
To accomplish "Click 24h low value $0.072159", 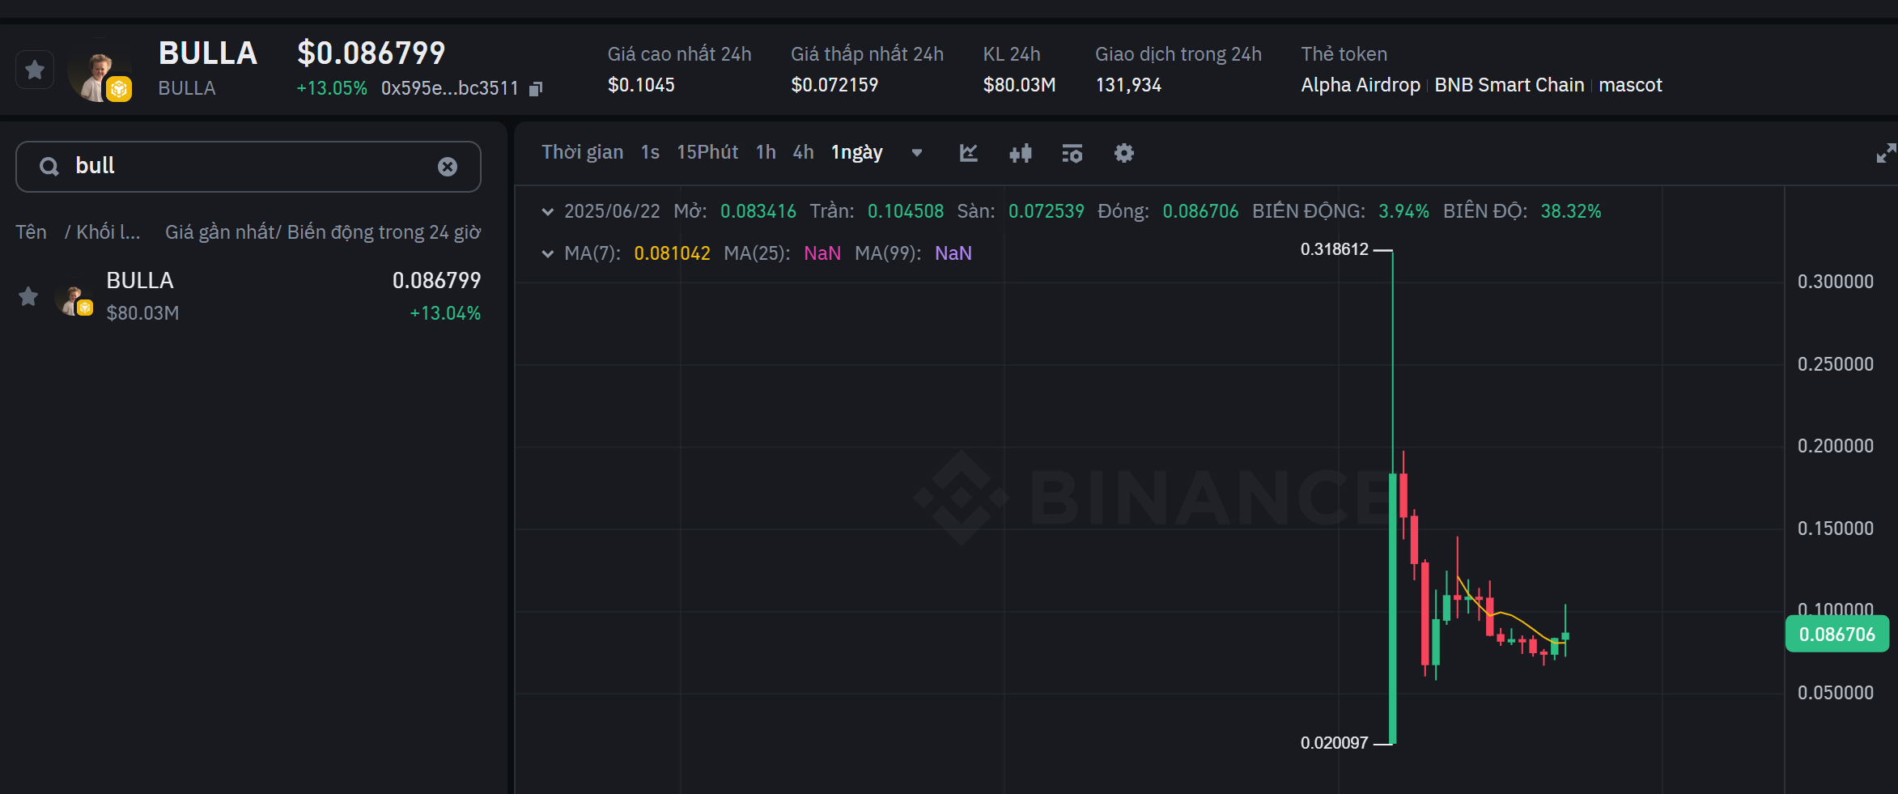I will [x=834, y=85].
